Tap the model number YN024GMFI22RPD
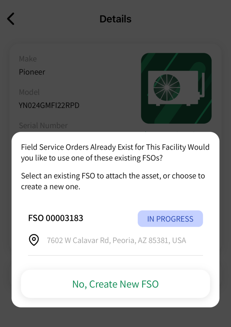 (x=49, y=105)
